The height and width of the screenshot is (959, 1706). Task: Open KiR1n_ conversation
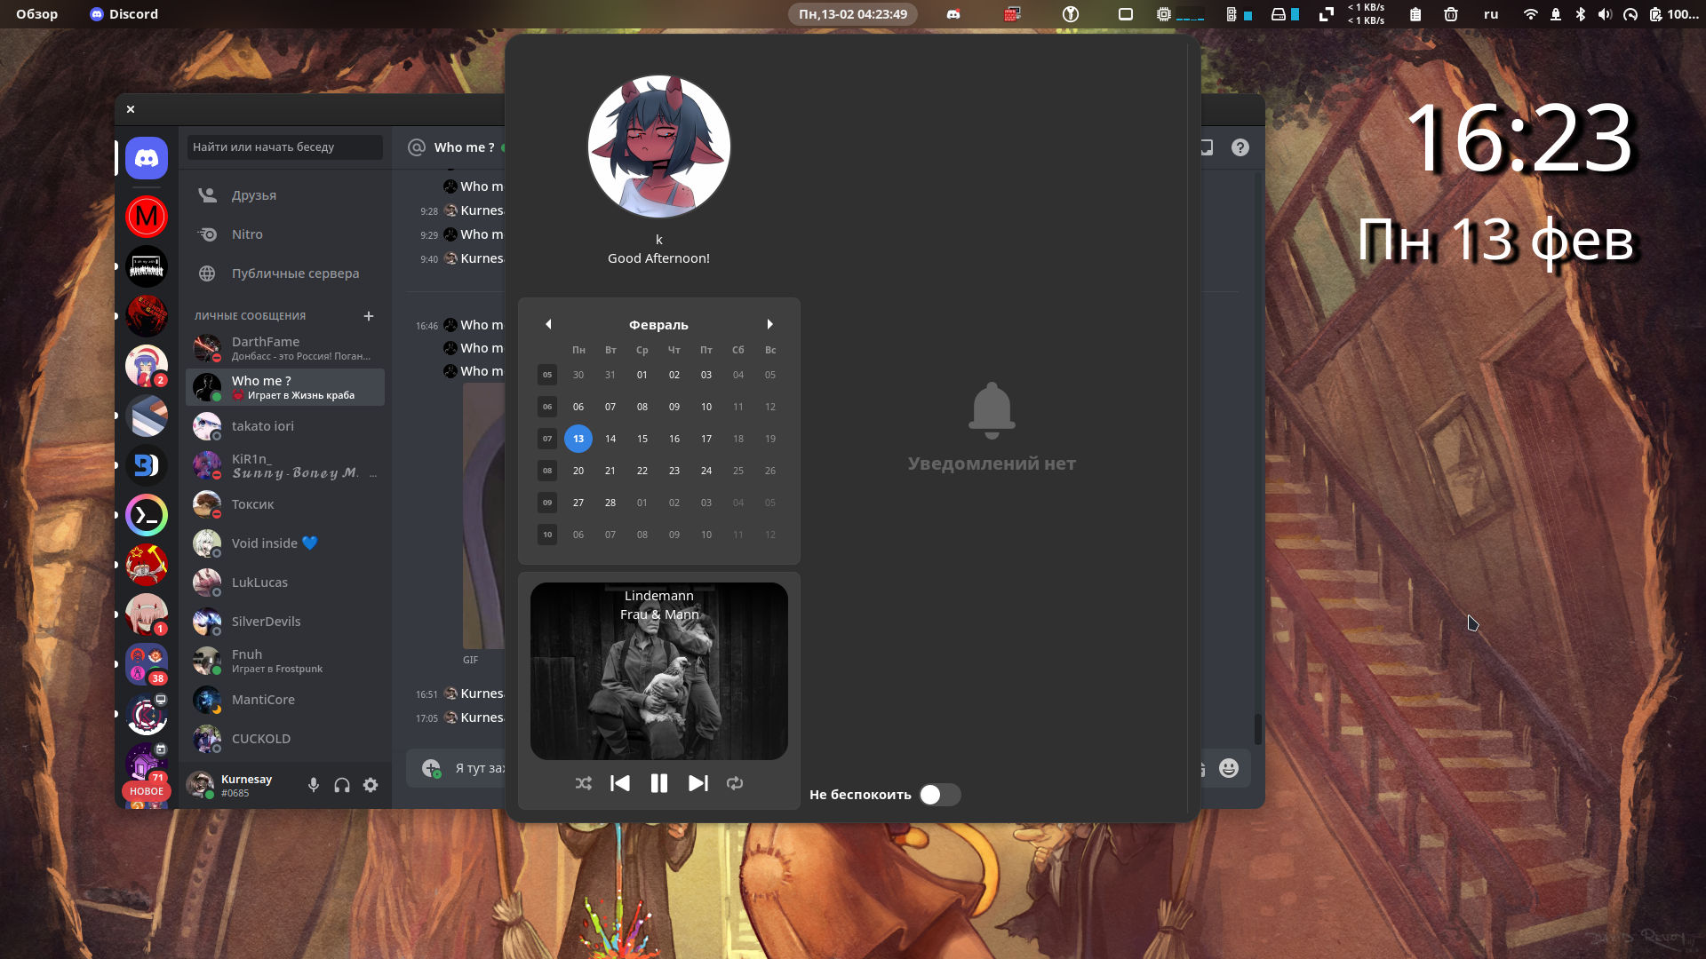point(285,465)
